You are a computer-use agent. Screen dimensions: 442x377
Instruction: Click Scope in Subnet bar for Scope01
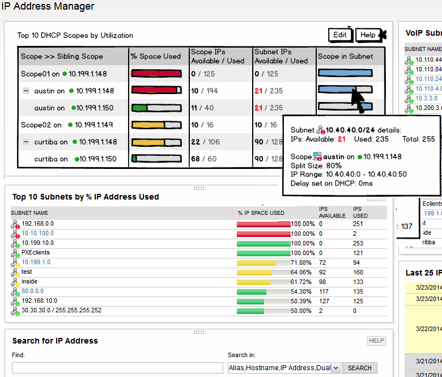click(x=345, y=73)
